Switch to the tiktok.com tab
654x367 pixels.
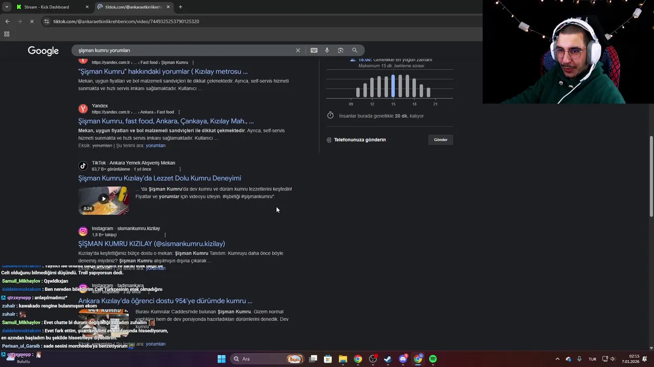pyautogui.click(x=134, y=7)
